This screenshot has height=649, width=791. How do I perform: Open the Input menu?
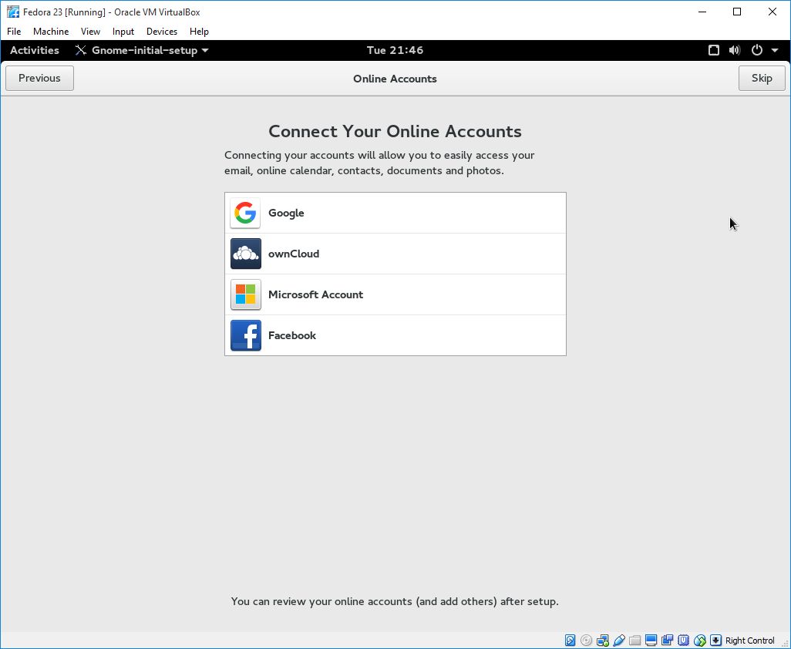[x=123, y=32]
